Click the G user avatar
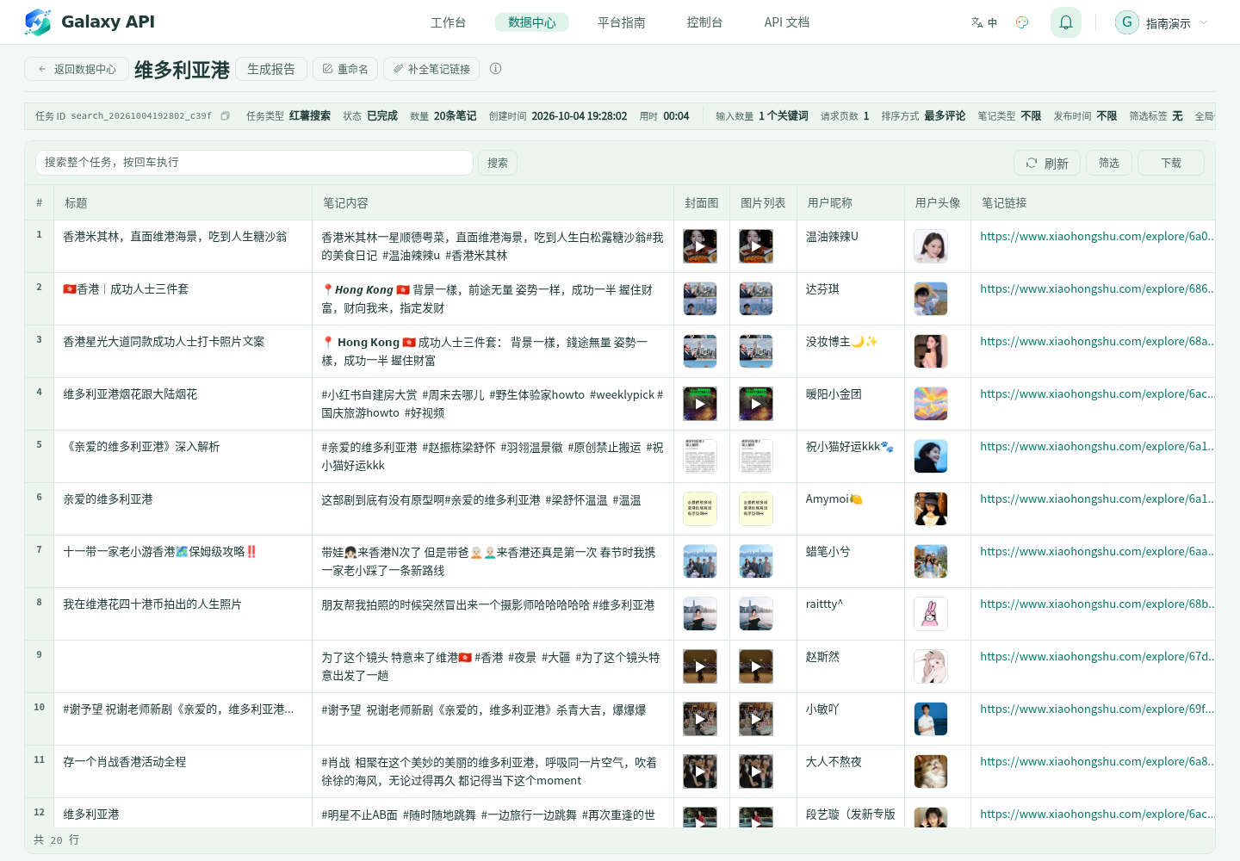Viewport: 1240px width, 861px height. [x=1127, y=22]
